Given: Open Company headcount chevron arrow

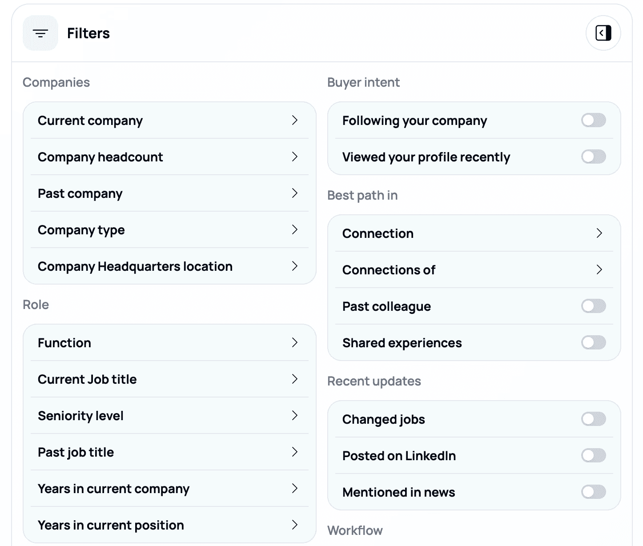Looking at the screenshot, I should pyautogui.click(x=294, y=157).
